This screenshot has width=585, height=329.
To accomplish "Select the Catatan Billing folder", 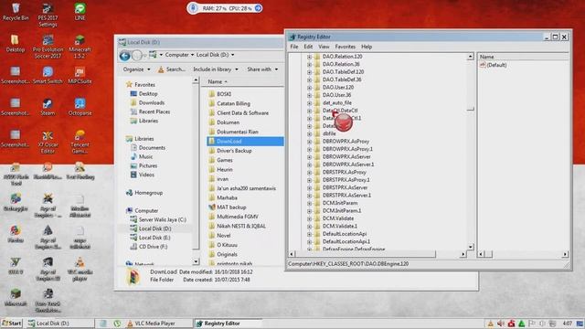I will point(229,103).
